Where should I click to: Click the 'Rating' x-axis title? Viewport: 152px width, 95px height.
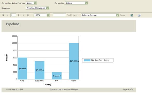pos(48,85)
